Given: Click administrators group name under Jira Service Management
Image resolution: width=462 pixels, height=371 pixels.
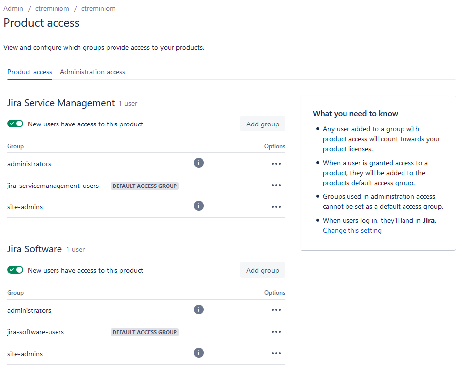Looking at the screenshot, I should [x=29, y=164].
